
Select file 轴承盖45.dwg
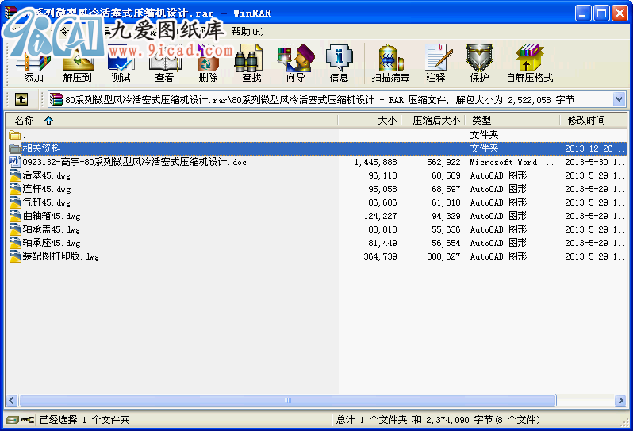click(x=52, y=229)
